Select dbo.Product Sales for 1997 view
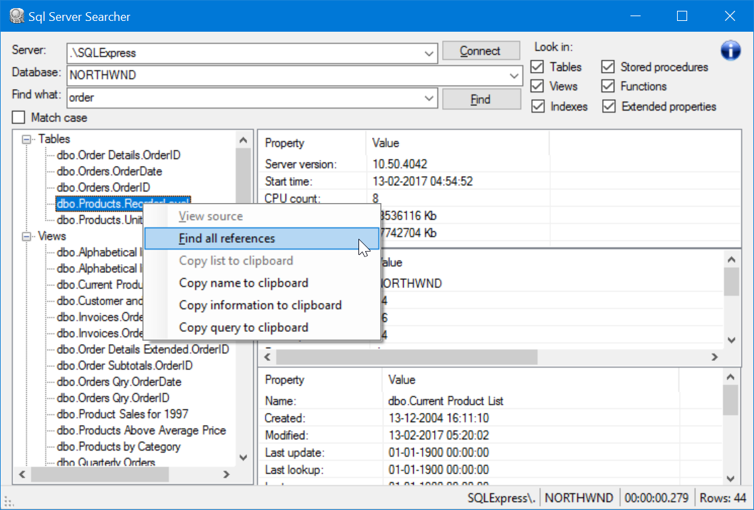The height and width of the screenshot is (510, 754). [x=123, y=414]
